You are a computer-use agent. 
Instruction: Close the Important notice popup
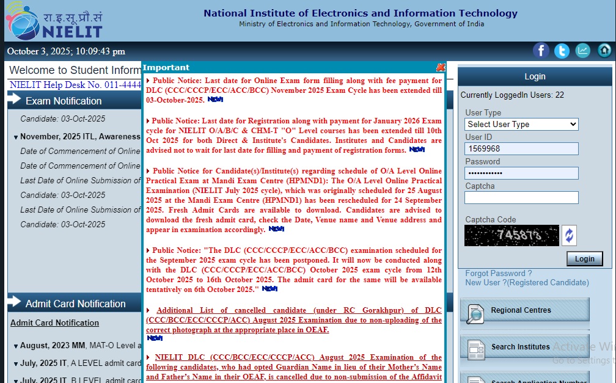pos(441,68)
